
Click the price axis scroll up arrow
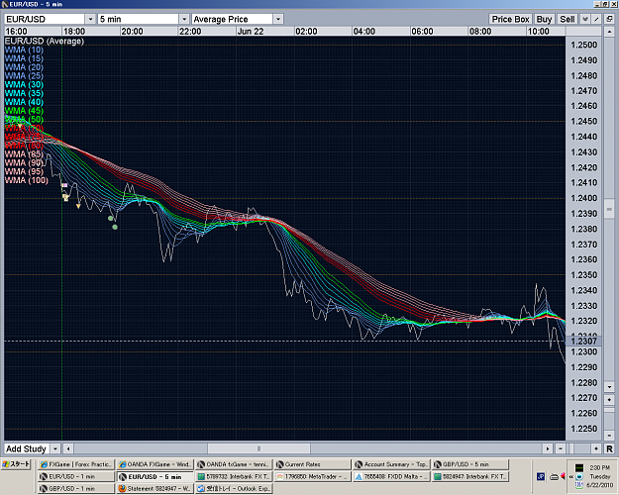(609, 31)
